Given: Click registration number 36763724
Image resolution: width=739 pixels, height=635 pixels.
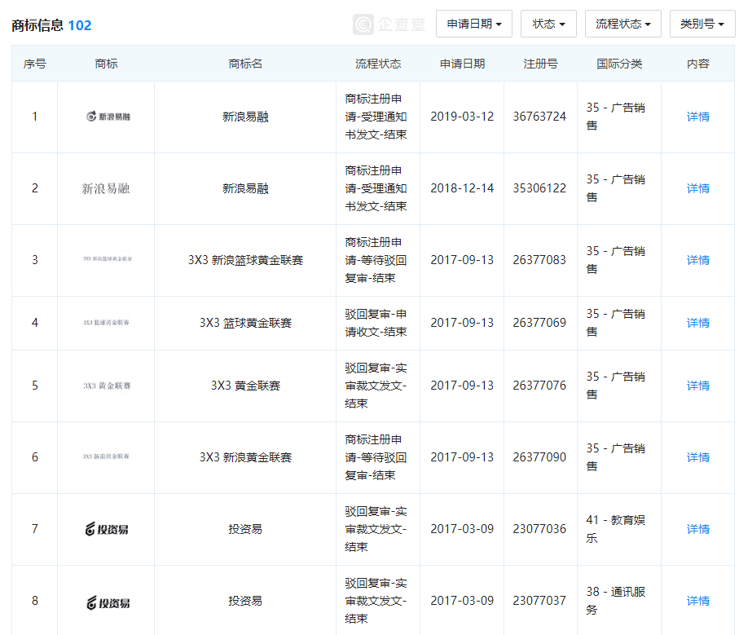Looking at the screenshot, I should click(x=539, y=117).
